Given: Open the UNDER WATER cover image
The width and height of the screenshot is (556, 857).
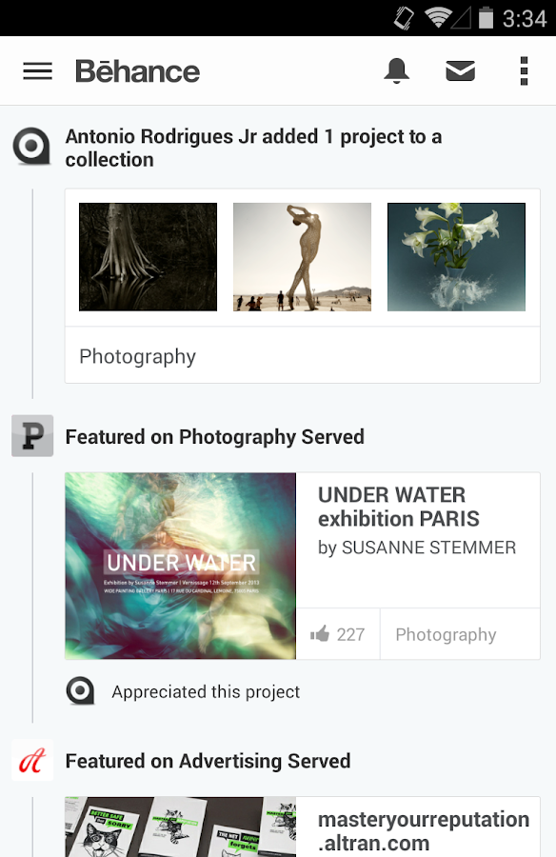Looking at the screenshot, I should tap(179, 566).
